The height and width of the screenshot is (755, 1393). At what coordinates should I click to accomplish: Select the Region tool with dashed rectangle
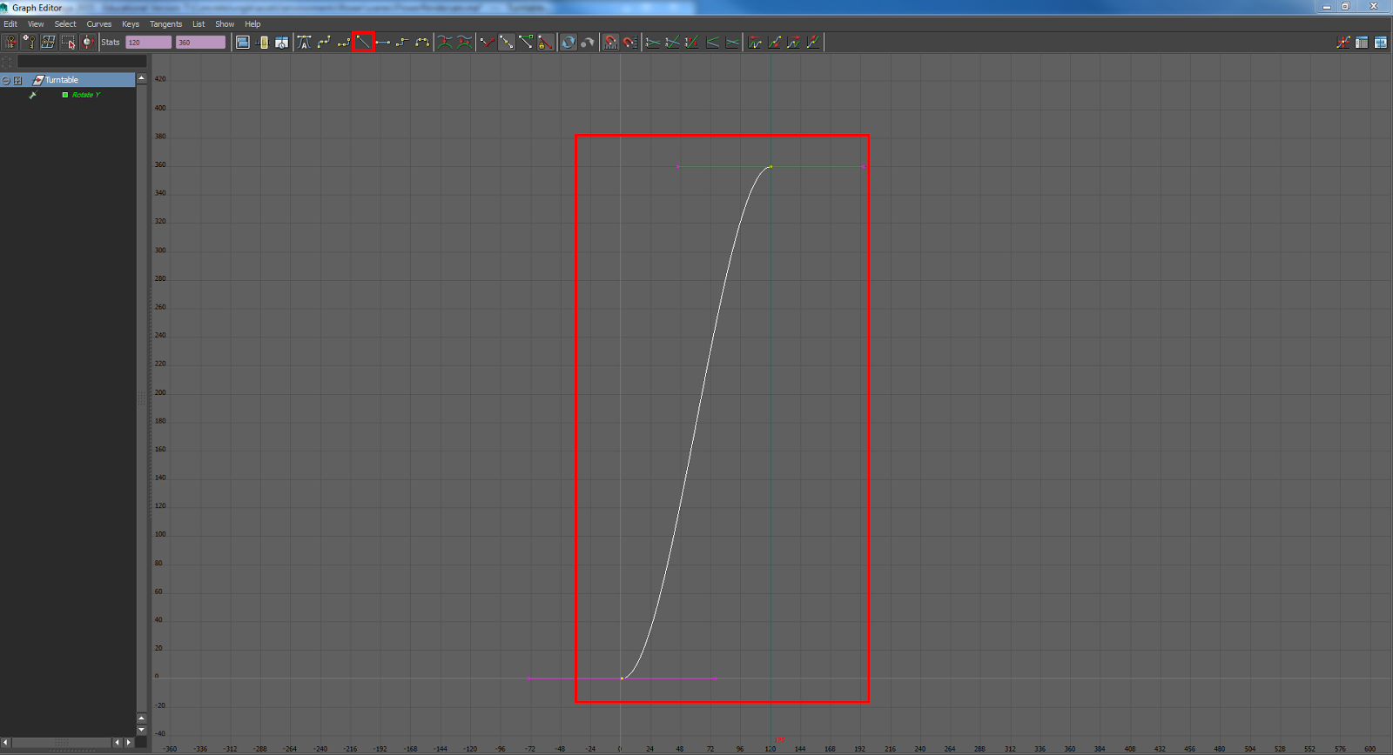[68, 42]
